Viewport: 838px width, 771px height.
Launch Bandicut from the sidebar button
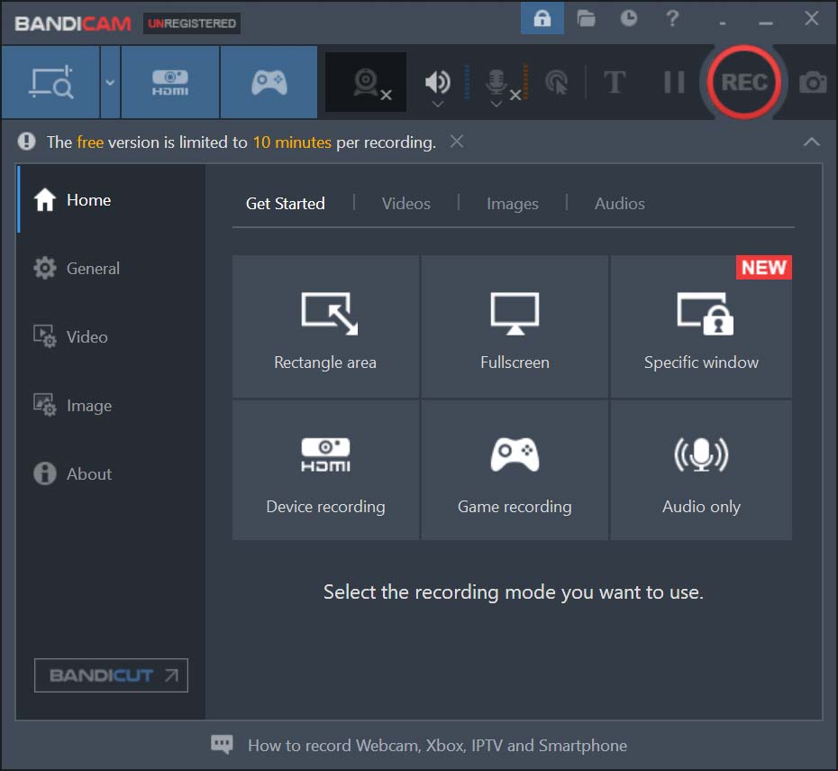111,675
